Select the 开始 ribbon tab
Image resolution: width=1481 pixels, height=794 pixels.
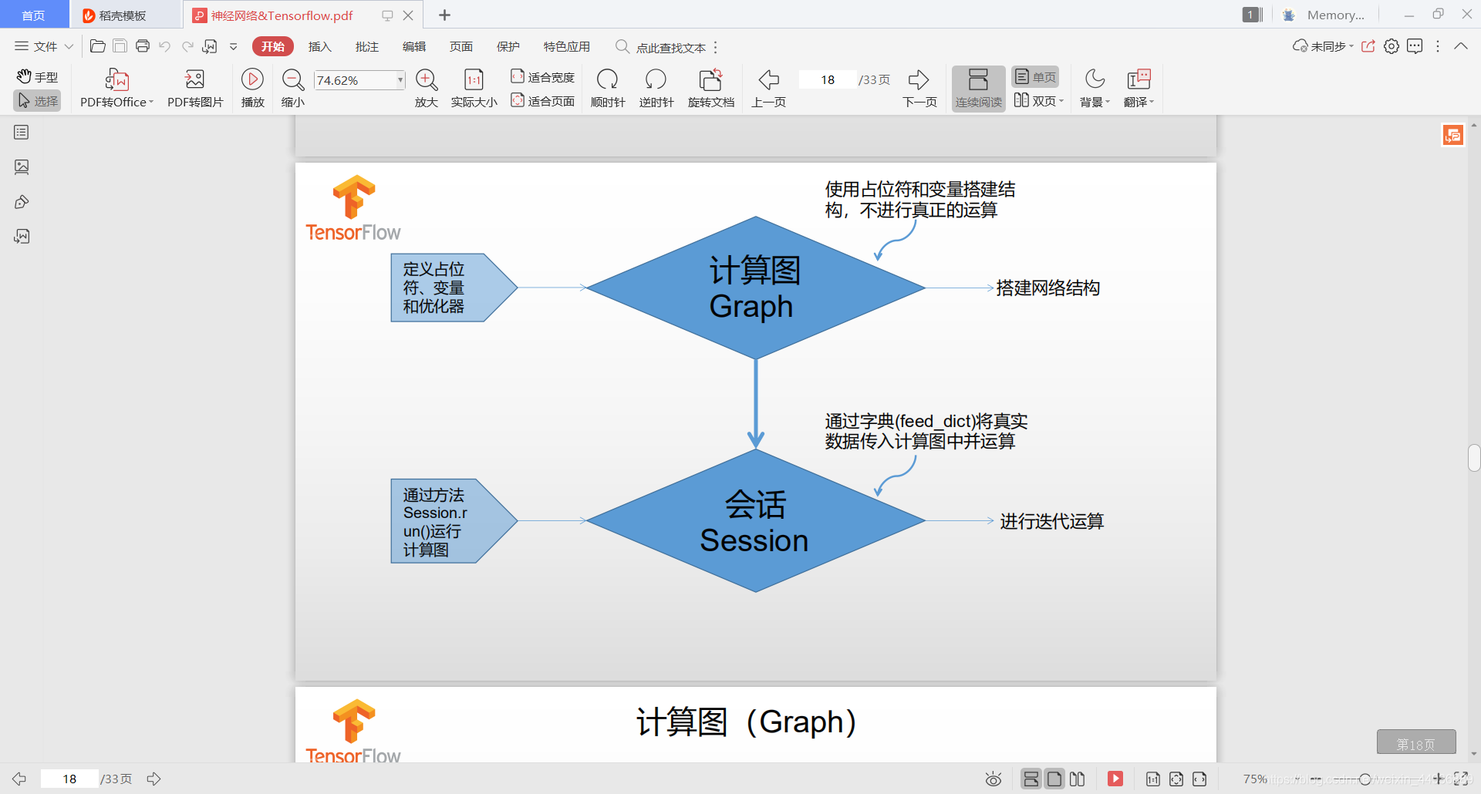273,46
